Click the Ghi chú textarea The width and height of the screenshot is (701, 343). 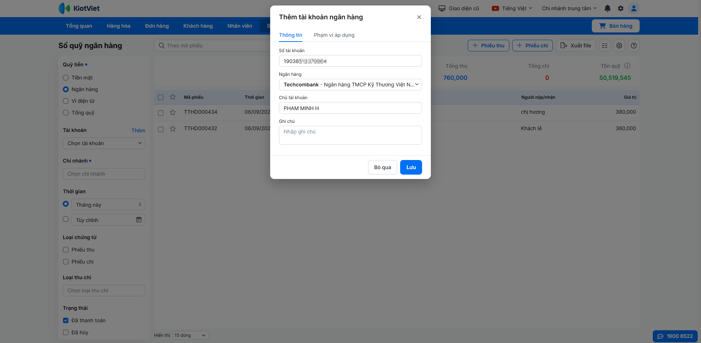pyautogui.click(x=350, y=135)
